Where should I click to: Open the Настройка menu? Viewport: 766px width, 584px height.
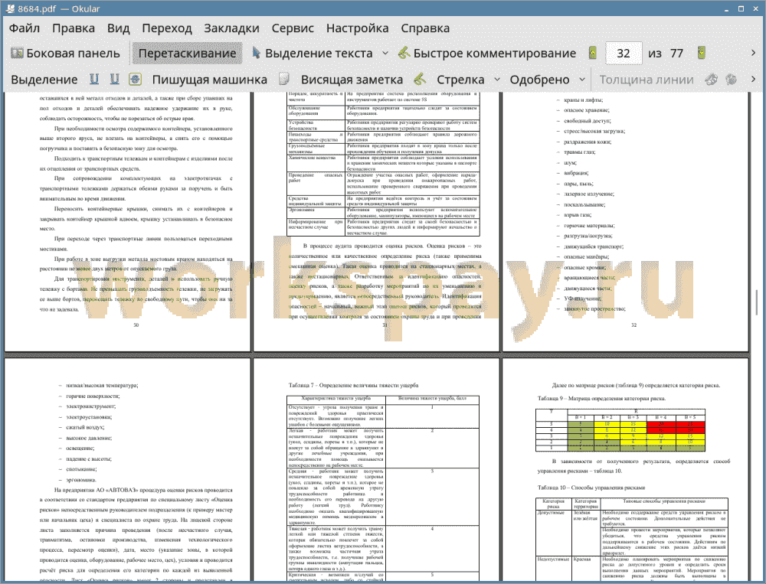click(x=358, y=28)
